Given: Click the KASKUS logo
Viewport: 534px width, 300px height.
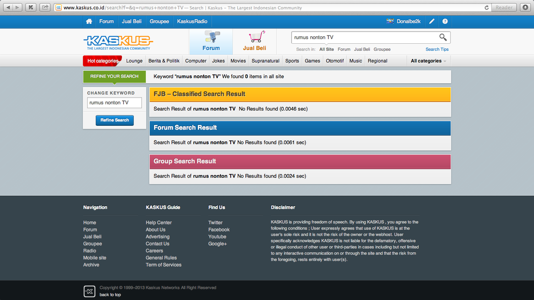Looking at the screenshot, I should [118, 42].
